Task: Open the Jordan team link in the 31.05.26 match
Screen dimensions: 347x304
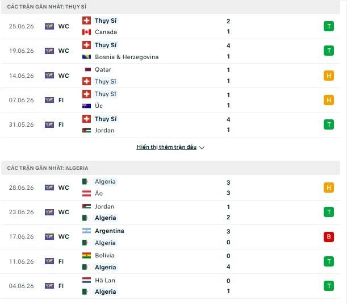Action: [x=104, y=131]
